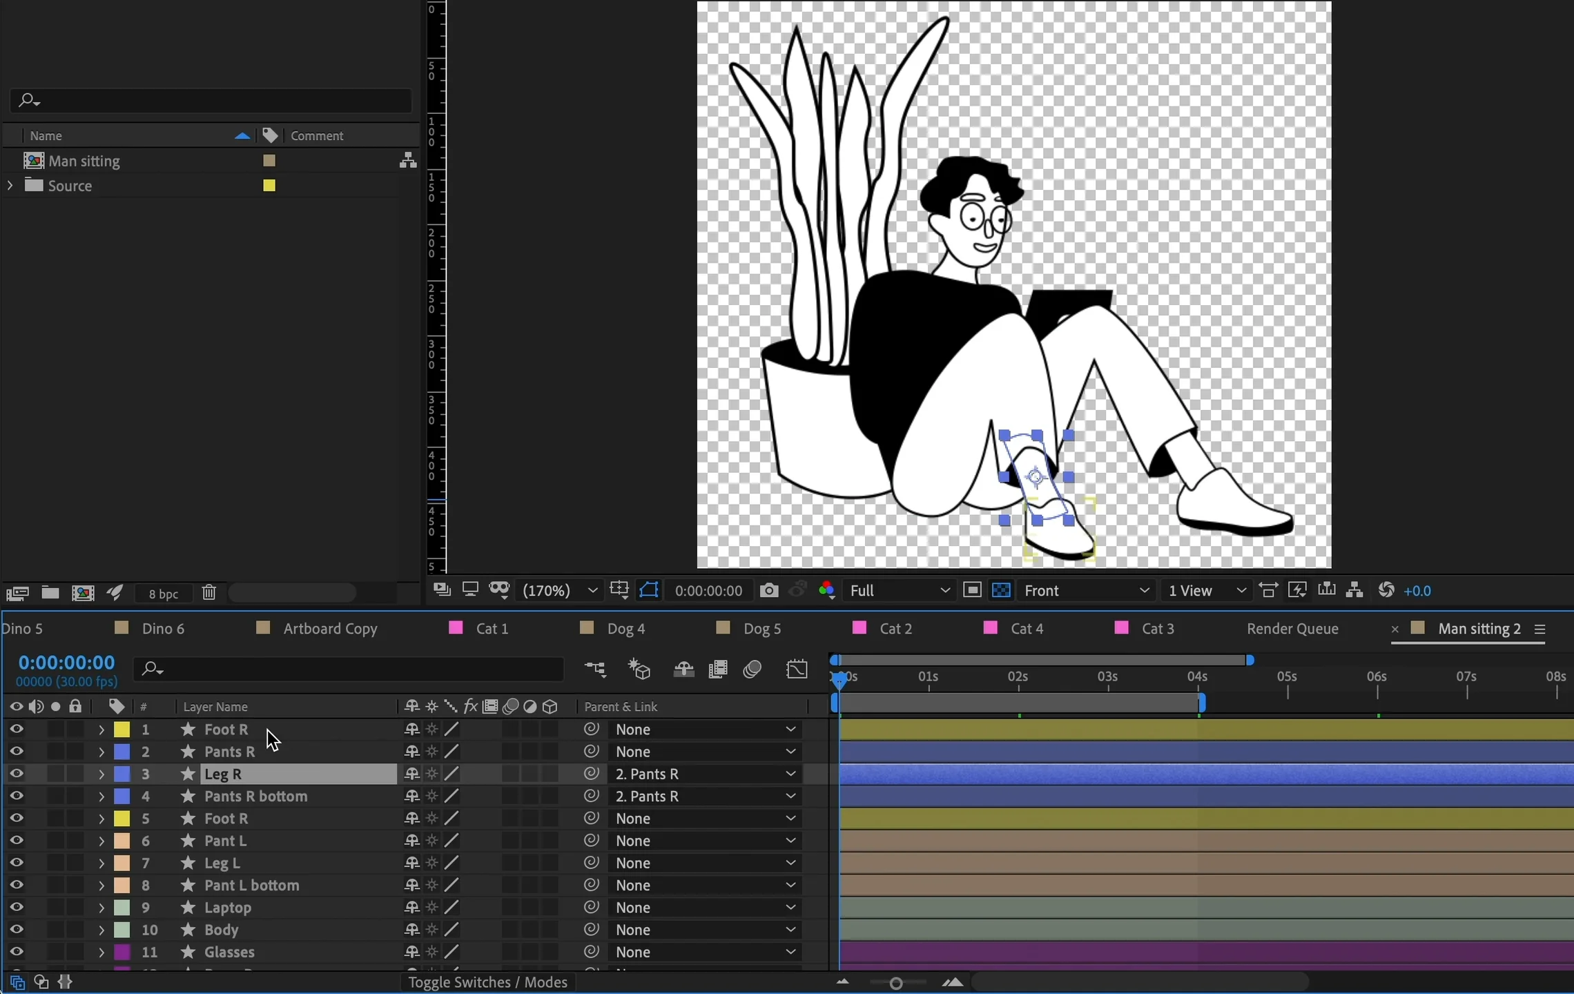Click the Draft 3D icon in timeline
The image size is (1574, 994).
pos(640,669)
